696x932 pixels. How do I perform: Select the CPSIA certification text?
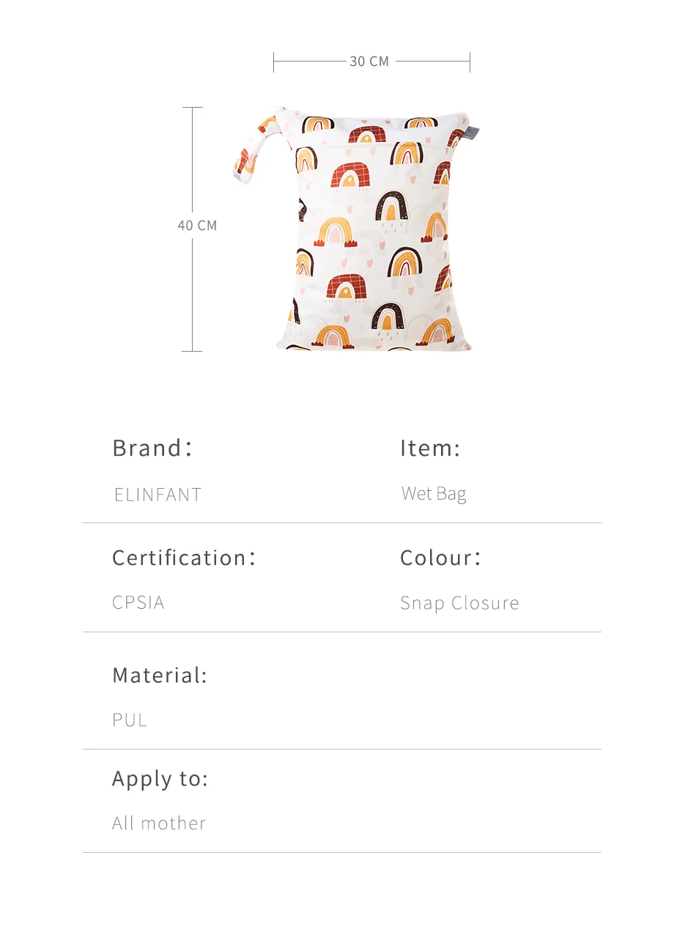138,602
